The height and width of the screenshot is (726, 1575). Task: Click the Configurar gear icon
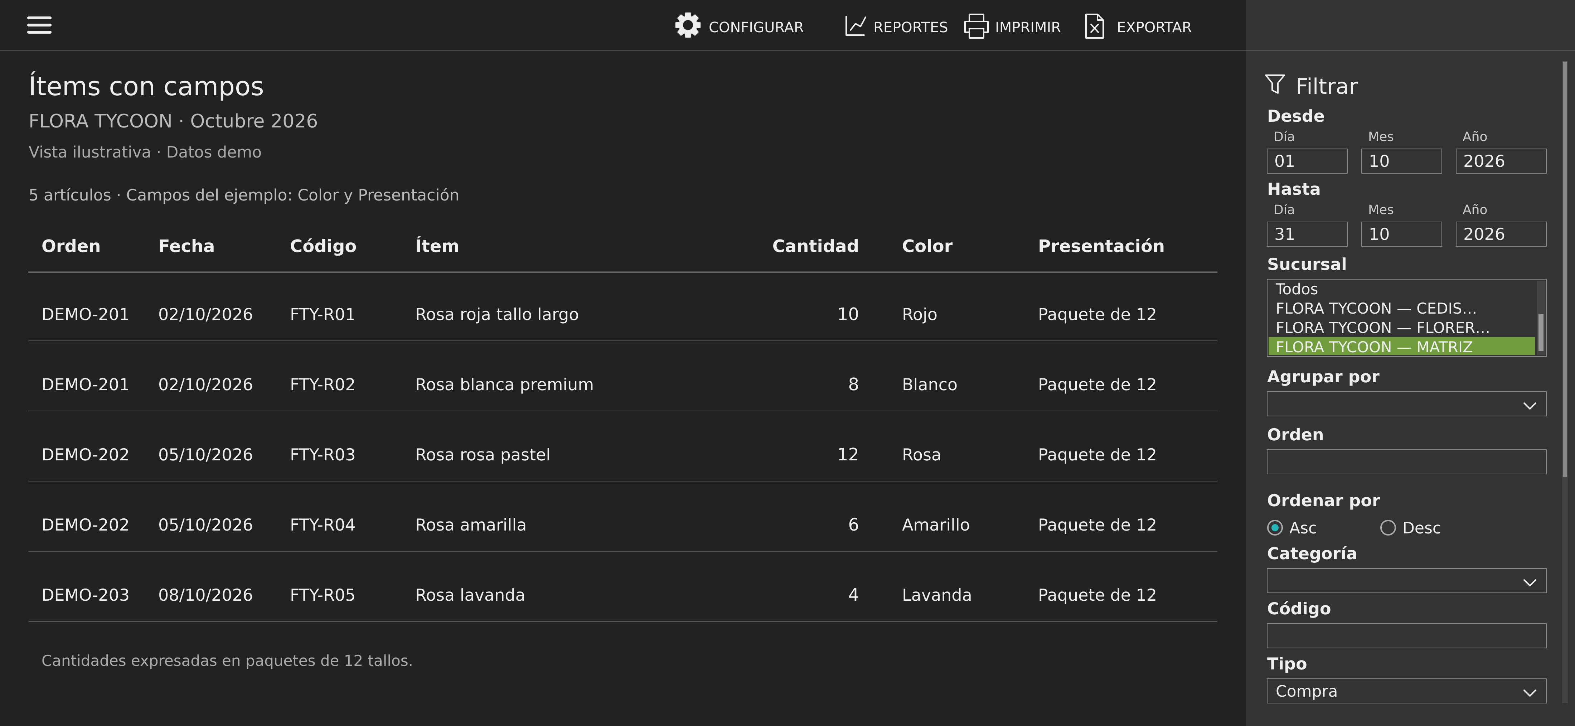click(688, 26)
